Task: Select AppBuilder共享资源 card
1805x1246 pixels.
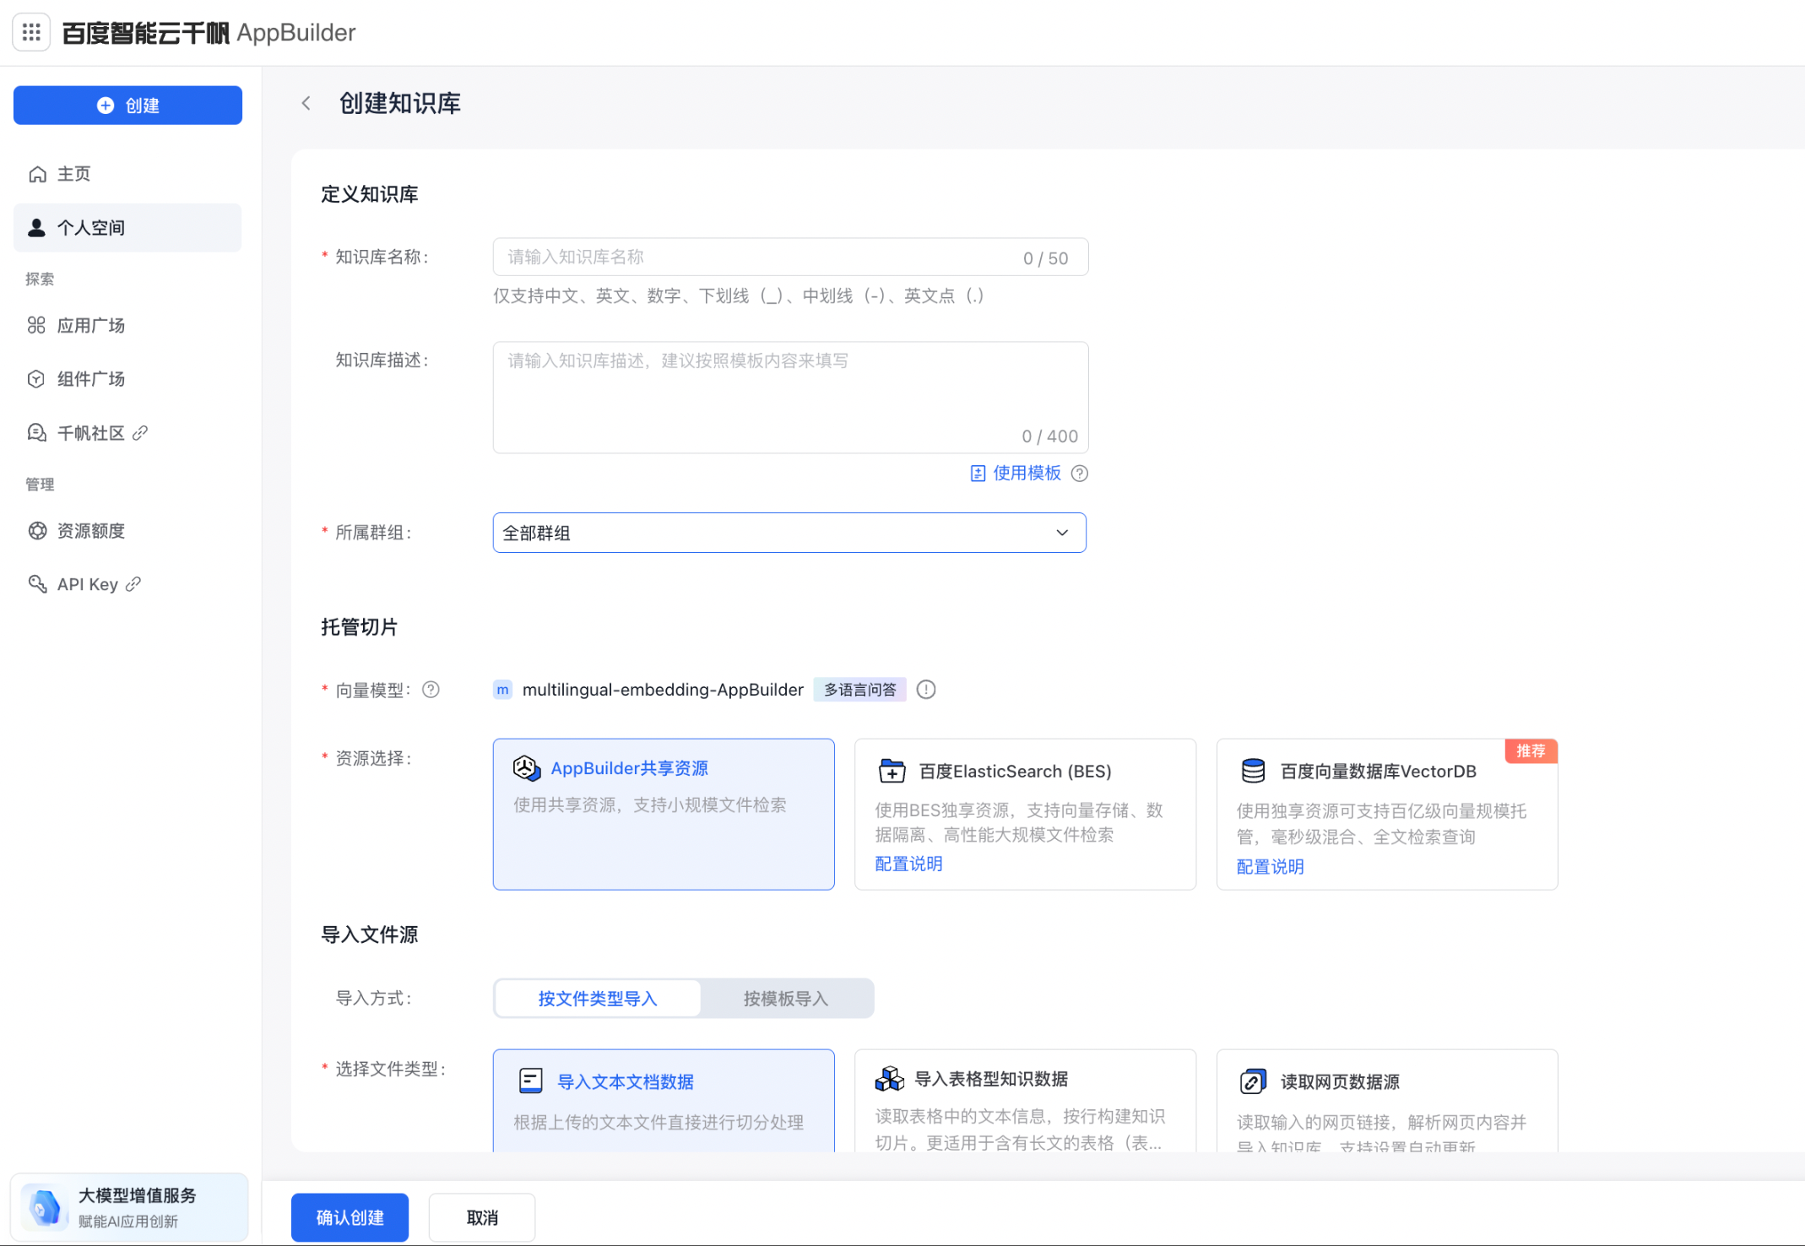Action: tap(664, 815)
